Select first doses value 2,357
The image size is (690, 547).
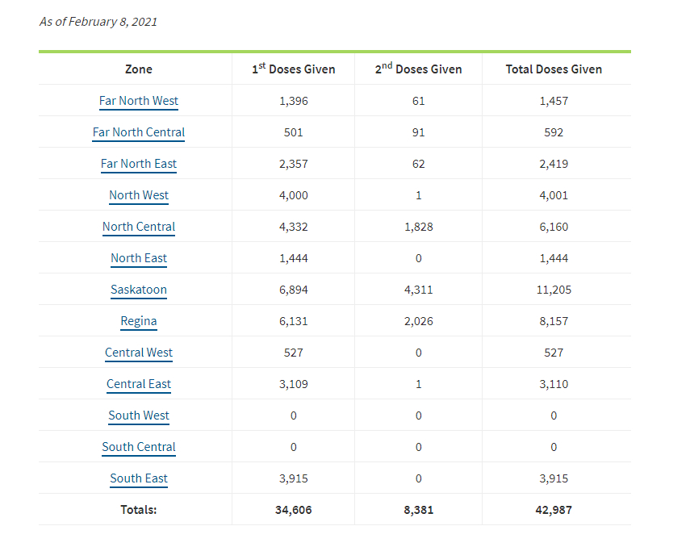(294, 164)
